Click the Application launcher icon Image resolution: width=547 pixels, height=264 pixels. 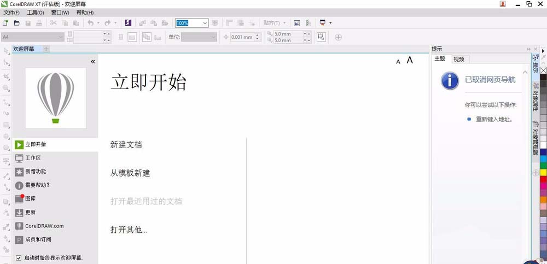pyautogui.click(x=323, y=23)
